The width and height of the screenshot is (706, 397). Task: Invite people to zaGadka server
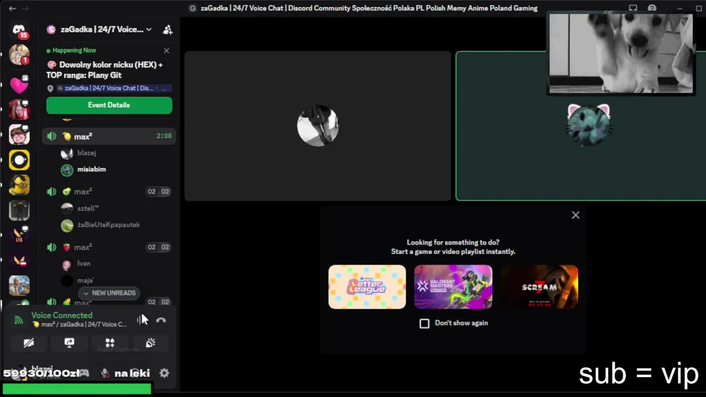click(x=168, y=30)
